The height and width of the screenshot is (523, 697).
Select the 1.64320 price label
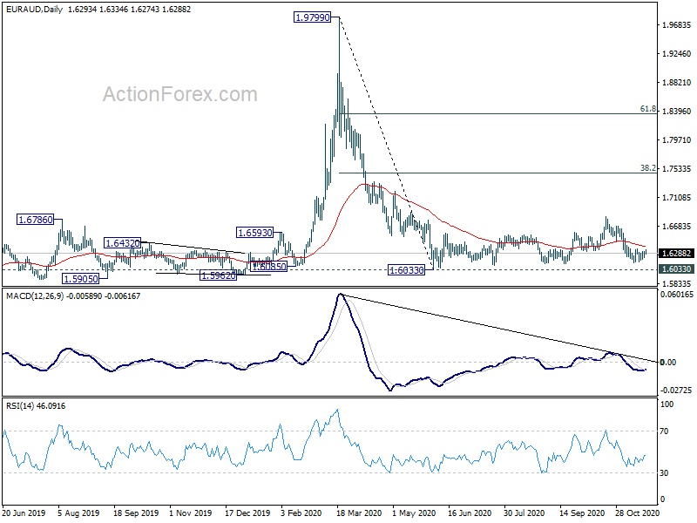pos(122,243)
